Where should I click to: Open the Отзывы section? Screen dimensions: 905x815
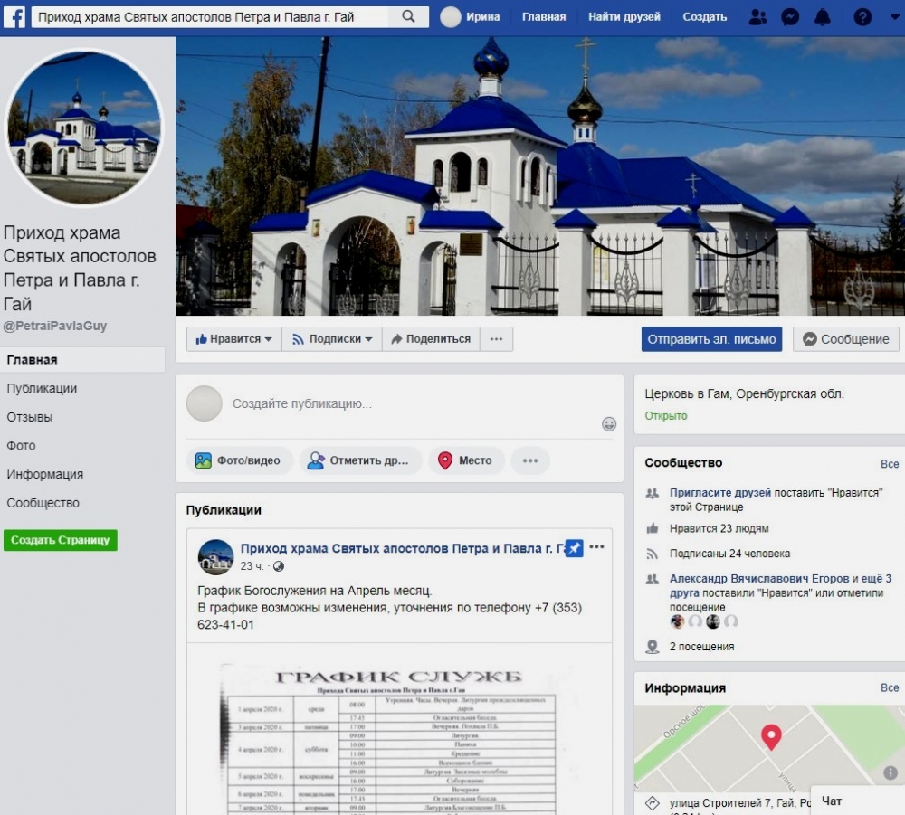point(30,417)
